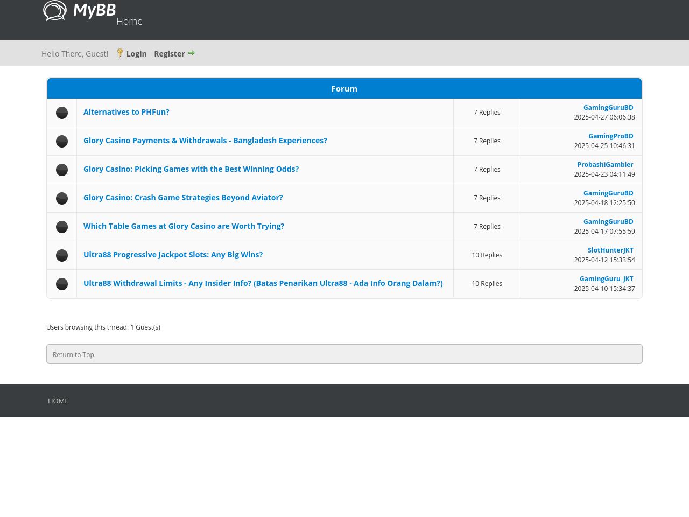689x517 pixels.
Task: View SlotHunterJKT user profile
Action: [610, 250]
